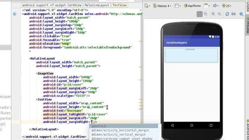Screen dimensions: 249x140
Task: Click the preview screenshot camera icon
Action: 233,14
